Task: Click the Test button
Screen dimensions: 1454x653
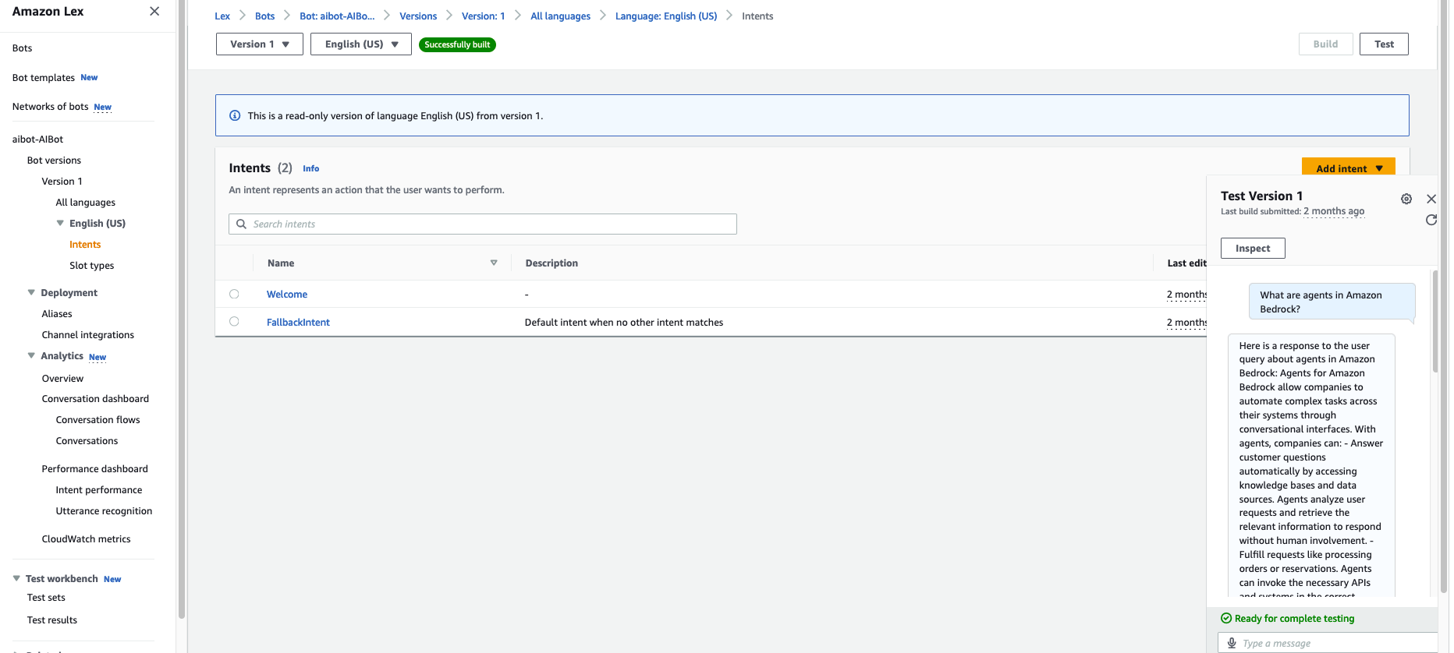Action: tap(1384, 44)
